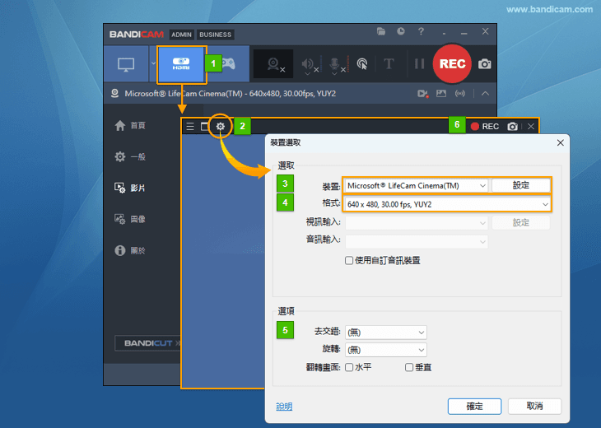This screenshot has width=601, height=428.
Task: Enable 使用自訂音訊裝置 checkbox
Action: [x=349, y=260]
